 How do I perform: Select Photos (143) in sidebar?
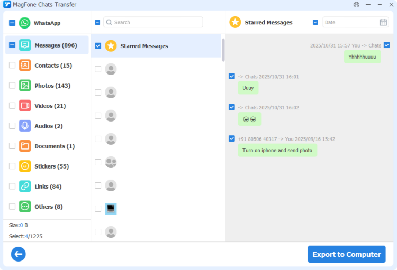tap(47, 86)
